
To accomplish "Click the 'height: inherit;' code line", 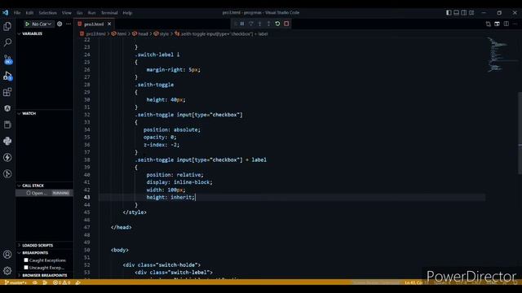I will [170, 197].
